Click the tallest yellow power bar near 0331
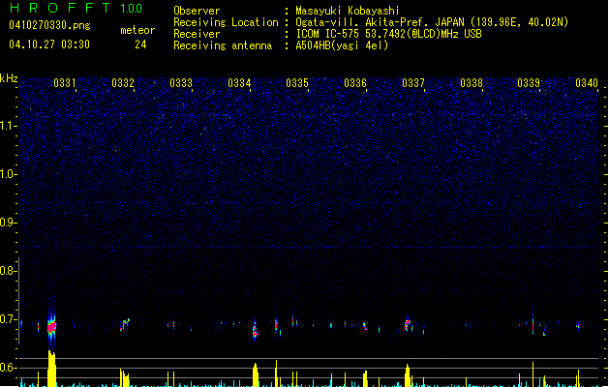The image size is (609, 387). click(51, 369)
